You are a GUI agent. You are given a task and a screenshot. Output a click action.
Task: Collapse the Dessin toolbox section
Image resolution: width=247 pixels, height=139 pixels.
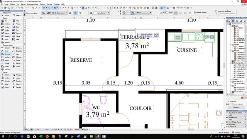[2, 18]
